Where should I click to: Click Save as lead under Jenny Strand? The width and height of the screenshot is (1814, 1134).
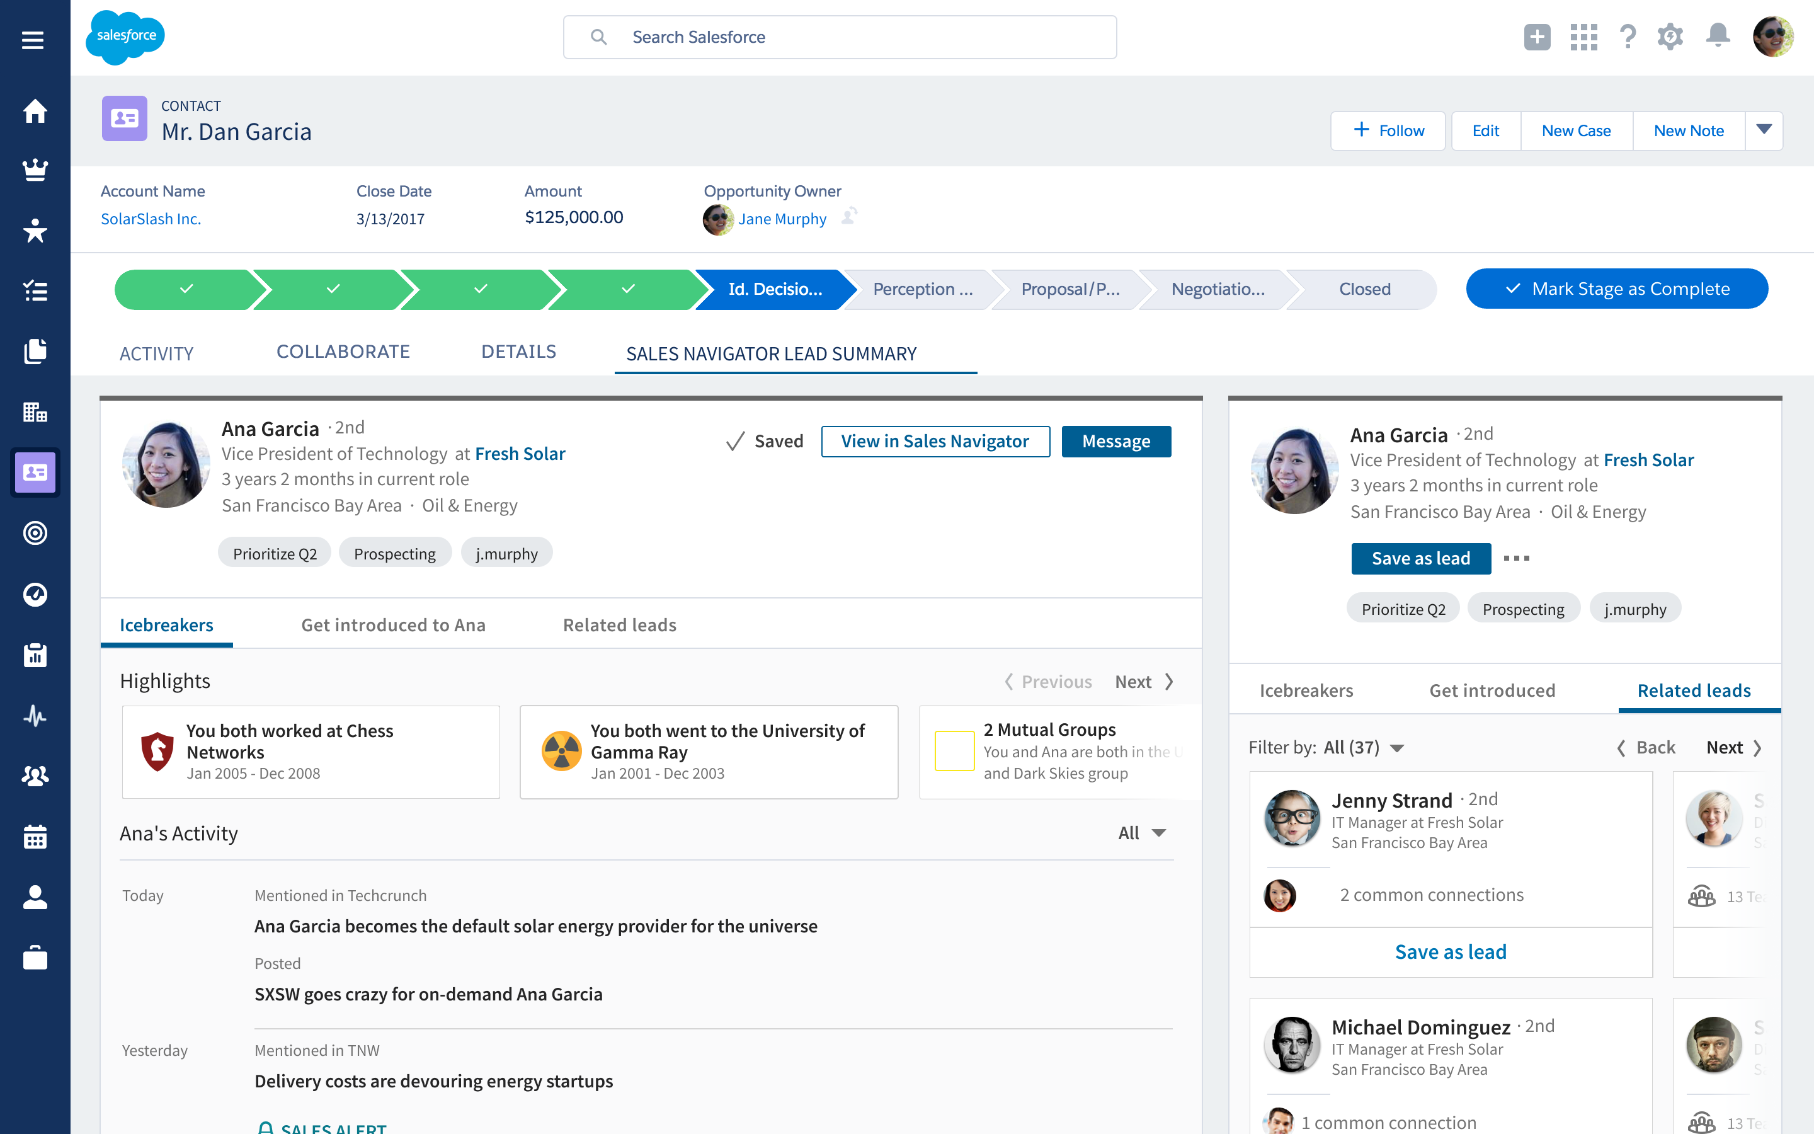[1451, 952]
